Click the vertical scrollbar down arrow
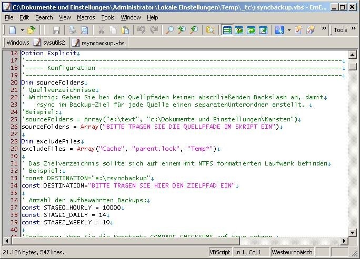The height and width of the screenshot is (259, 360). tap(353, 232)
